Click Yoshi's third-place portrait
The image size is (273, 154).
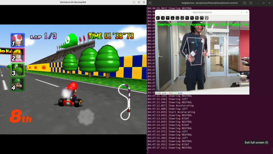tap(18, 70)
